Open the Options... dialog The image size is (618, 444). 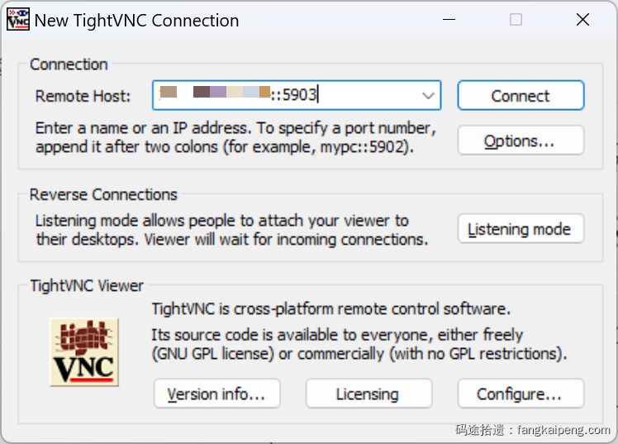pos(521,141)
